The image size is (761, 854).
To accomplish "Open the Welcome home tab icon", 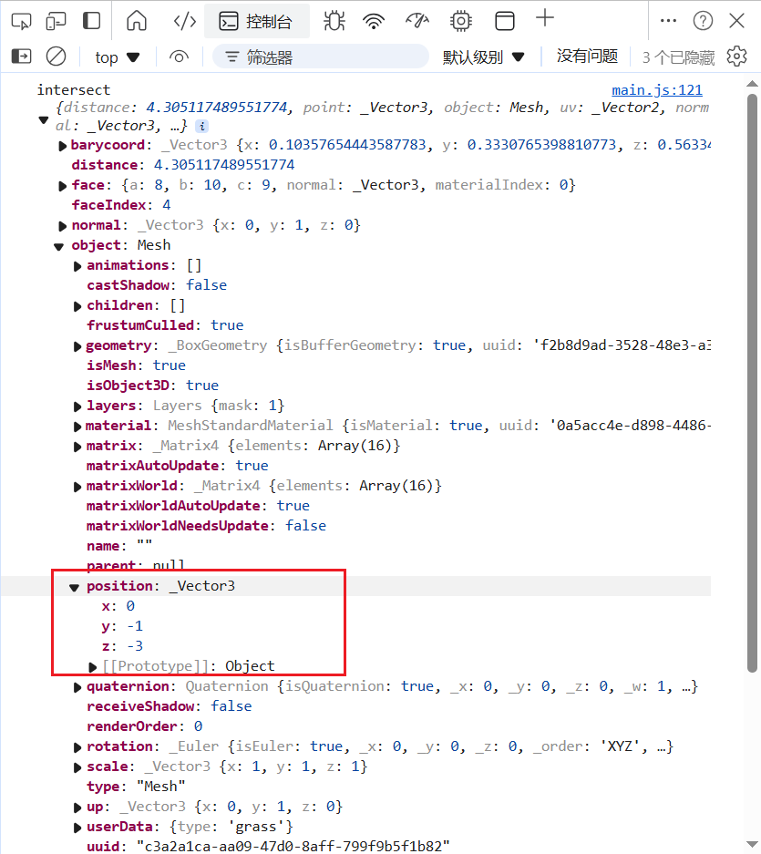I will [137, 21].
